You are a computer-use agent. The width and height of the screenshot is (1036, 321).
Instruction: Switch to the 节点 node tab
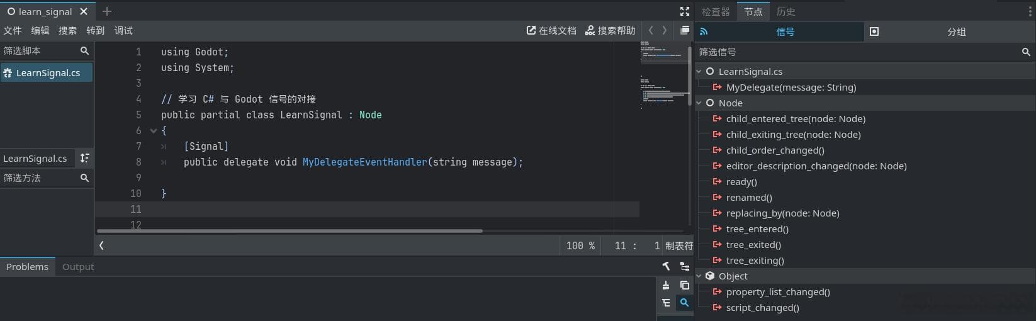click(753, 11)
